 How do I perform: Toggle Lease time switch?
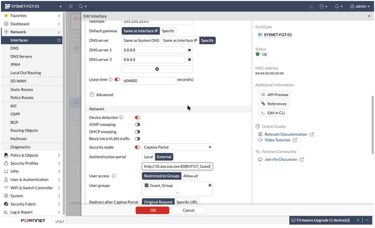point(117,80)
